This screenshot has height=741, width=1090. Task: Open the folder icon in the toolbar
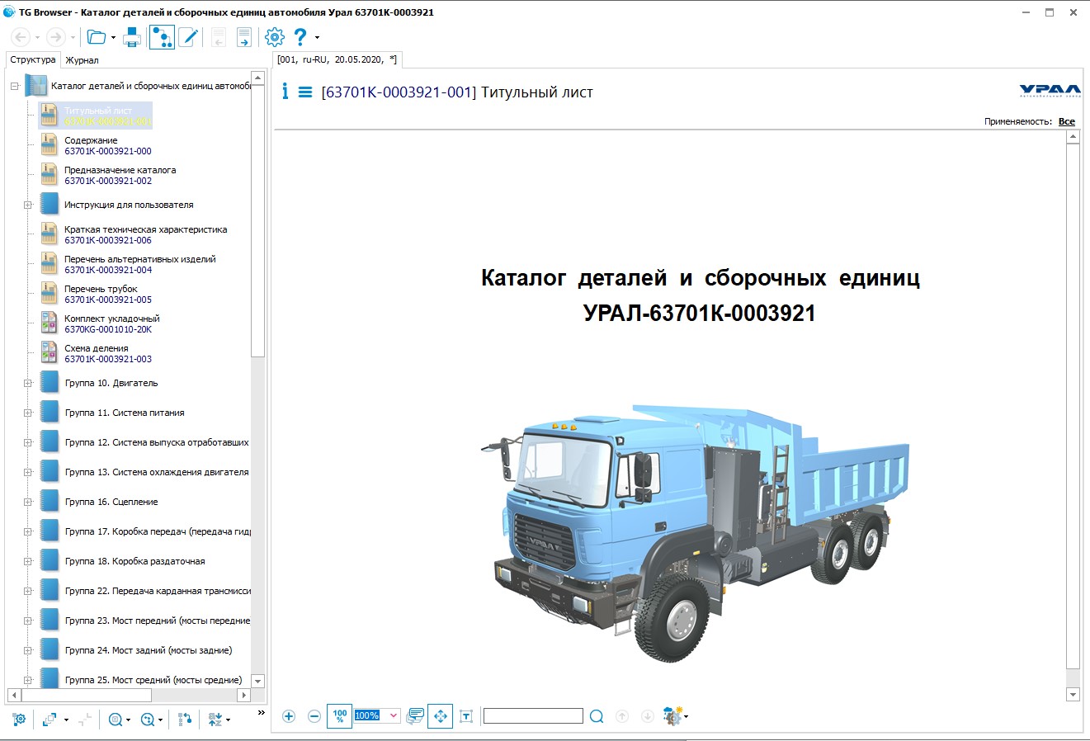click(x=97, y=37)
